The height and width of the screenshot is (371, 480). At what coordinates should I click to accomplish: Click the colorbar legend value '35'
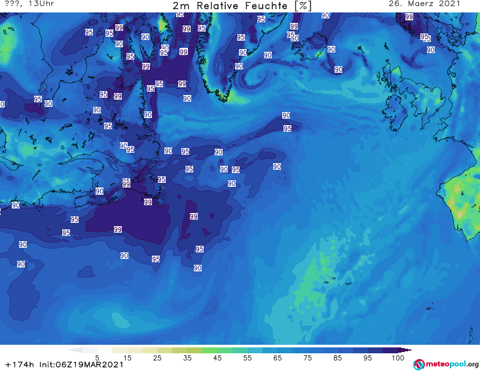[187, 358]
